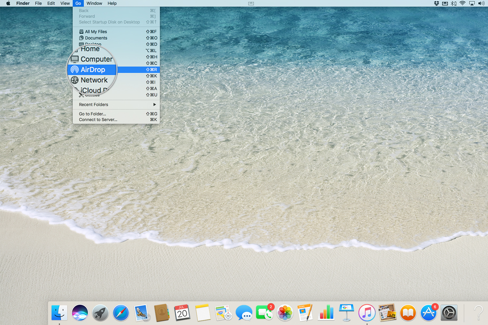Image resolution: width=488 pixels, height=325 pixels.
Task: Open Messages speech bubble icon
Action: [244, 313]
